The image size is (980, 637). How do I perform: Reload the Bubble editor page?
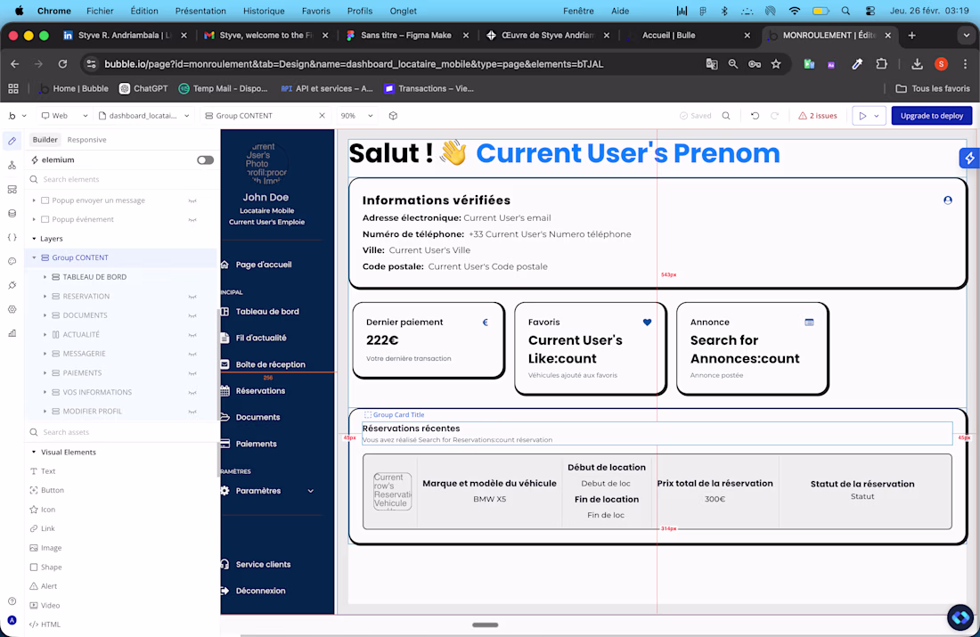62,64
